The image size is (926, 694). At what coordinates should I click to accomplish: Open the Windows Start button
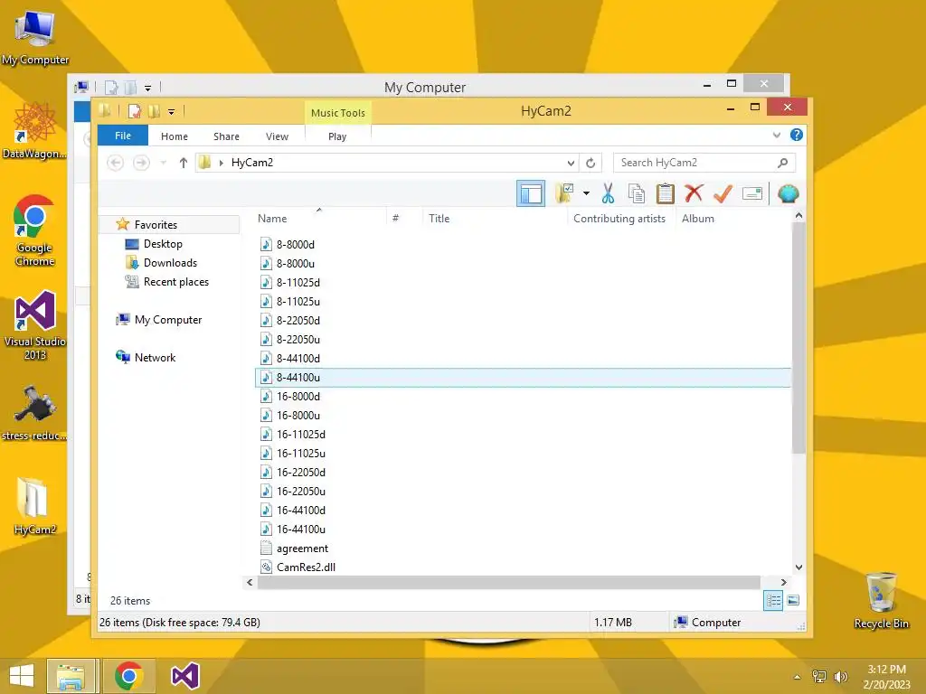tap(22, 676)
